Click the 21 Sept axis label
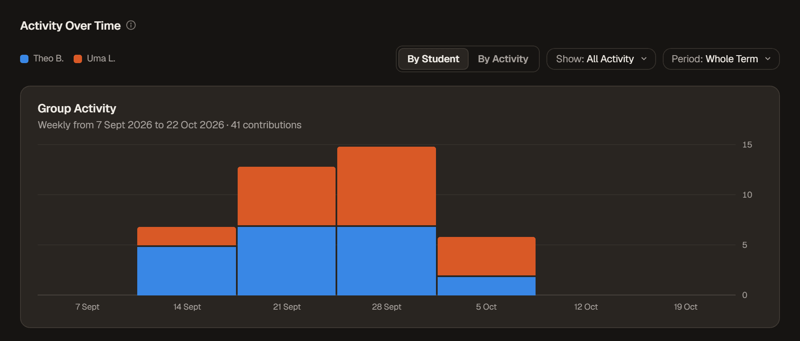Image resolution: width=800 pixels, height=341 pixels. (x=287, y=307)
